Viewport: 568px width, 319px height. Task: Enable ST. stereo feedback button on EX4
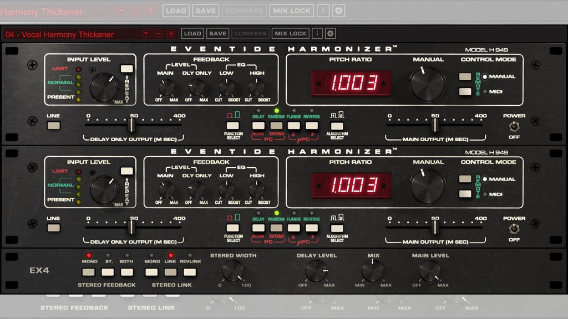(108, 272)
